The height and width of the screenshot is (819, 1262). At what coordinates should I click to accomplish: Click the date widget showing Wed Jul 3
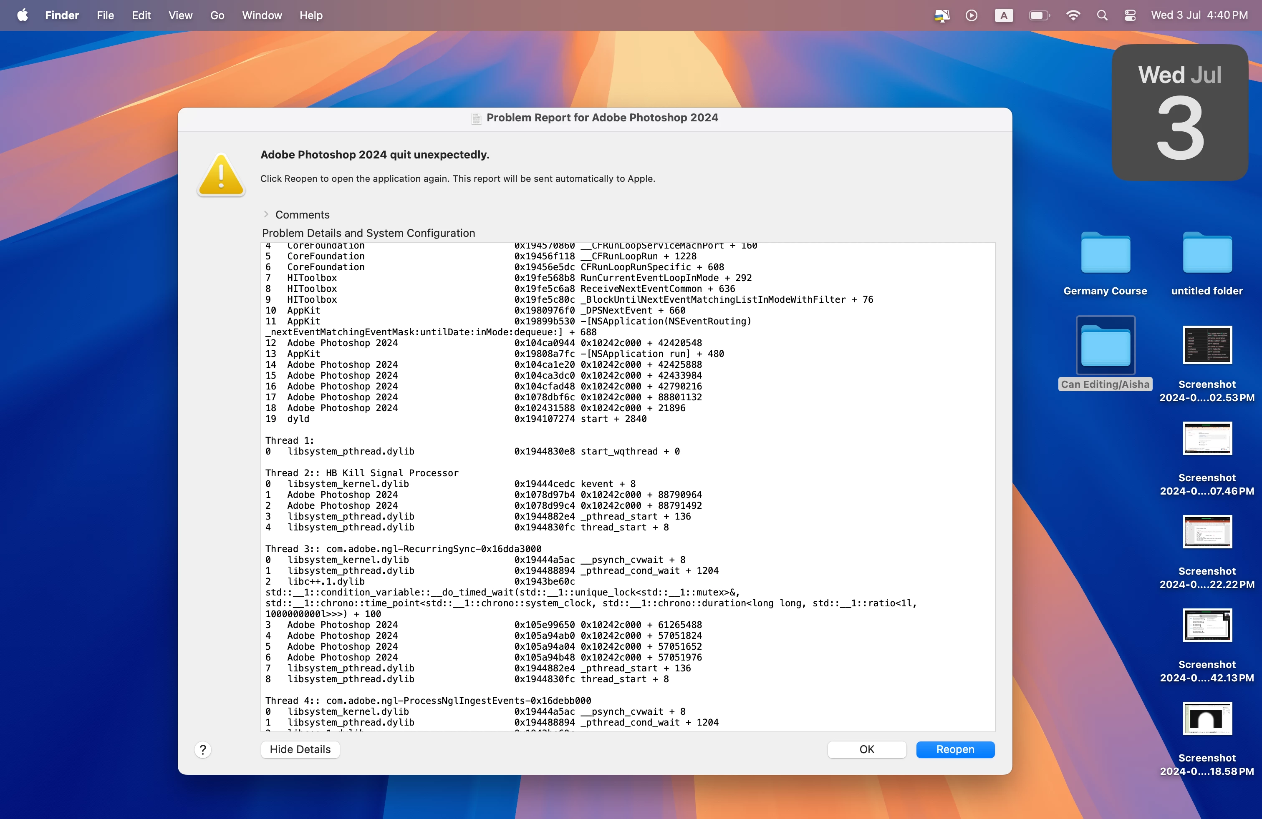point(1179,112)
